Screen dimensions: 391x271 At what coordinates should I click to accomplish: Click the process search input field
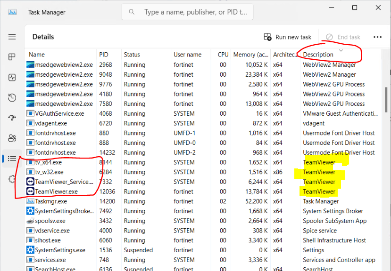(x=188, y=12)
